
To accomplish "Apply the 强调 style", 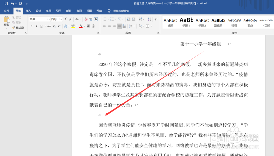I will pos(234,22).
